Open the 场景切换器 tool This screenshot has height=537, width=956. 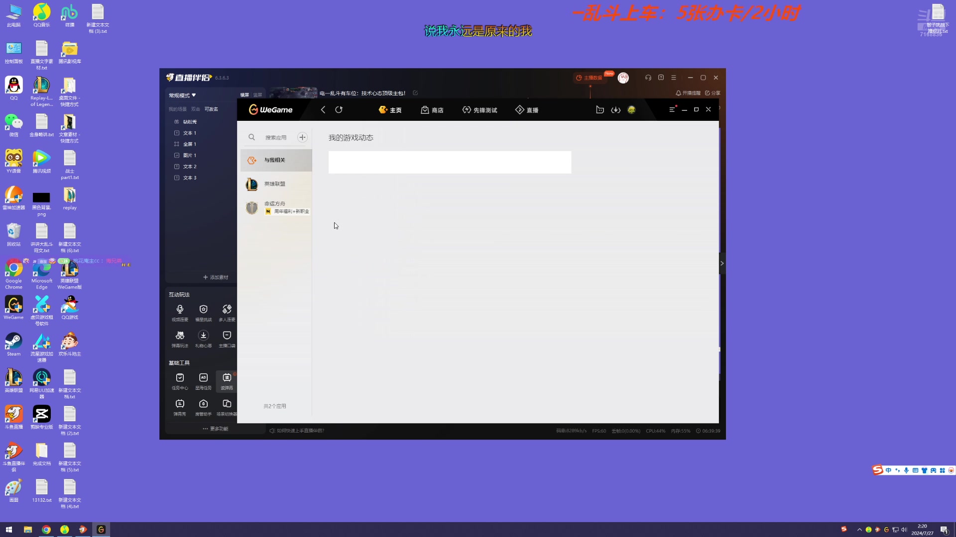tap(227, 407)
